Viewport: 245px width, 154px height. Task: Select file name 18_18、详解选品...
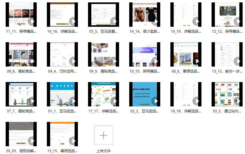click(x=186, y=111)
